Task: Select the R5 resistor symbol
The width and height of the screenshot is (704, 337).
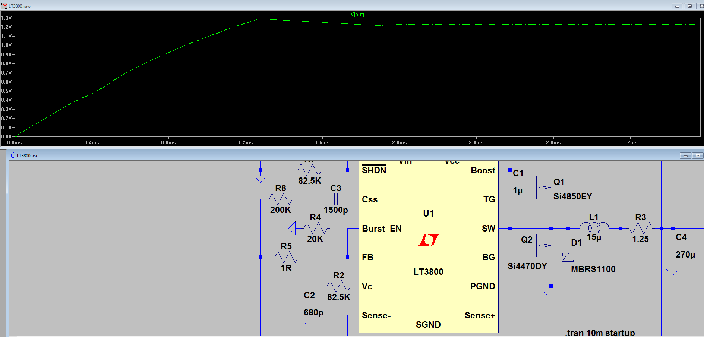Action: 286,257
